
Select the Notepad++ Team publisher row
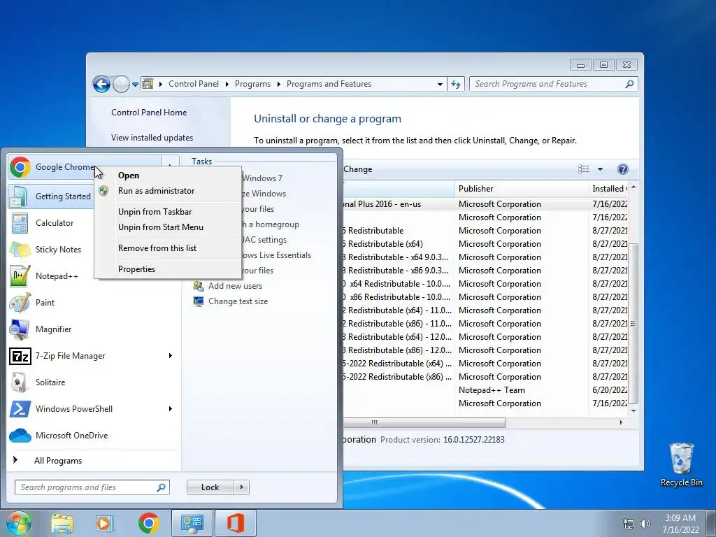pos(492,390)
